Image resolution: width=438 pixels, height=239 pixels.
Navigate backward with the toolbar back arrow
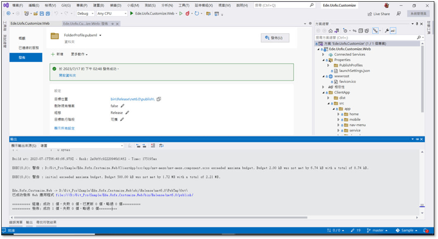pos(8,13)
